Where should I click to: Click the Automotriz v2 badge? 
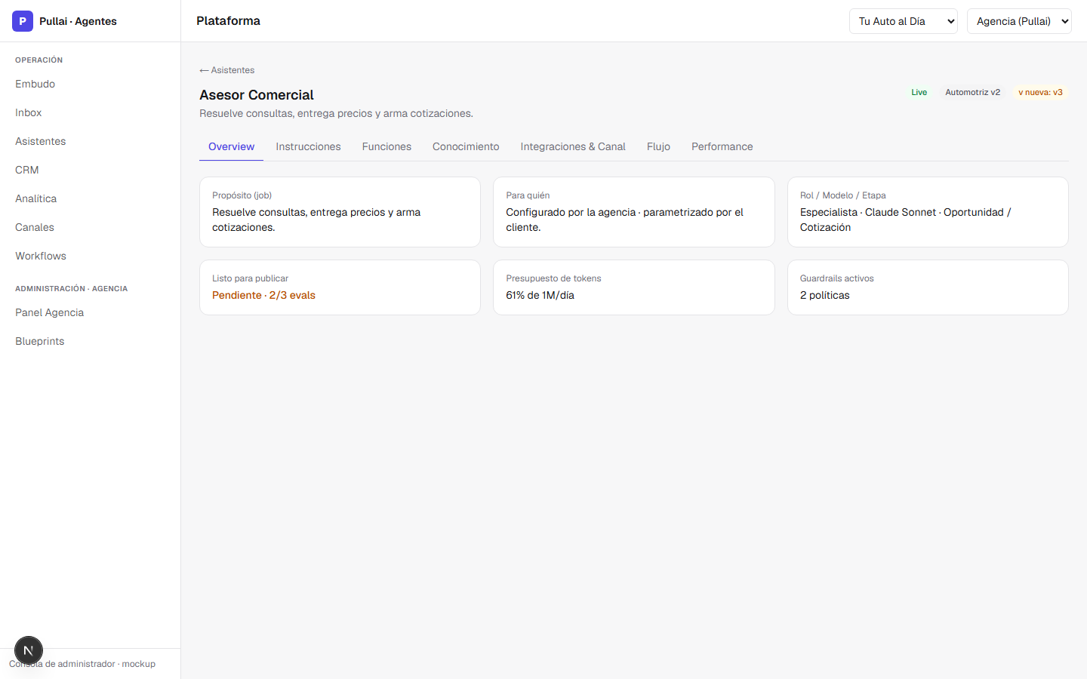pos(972,92)
